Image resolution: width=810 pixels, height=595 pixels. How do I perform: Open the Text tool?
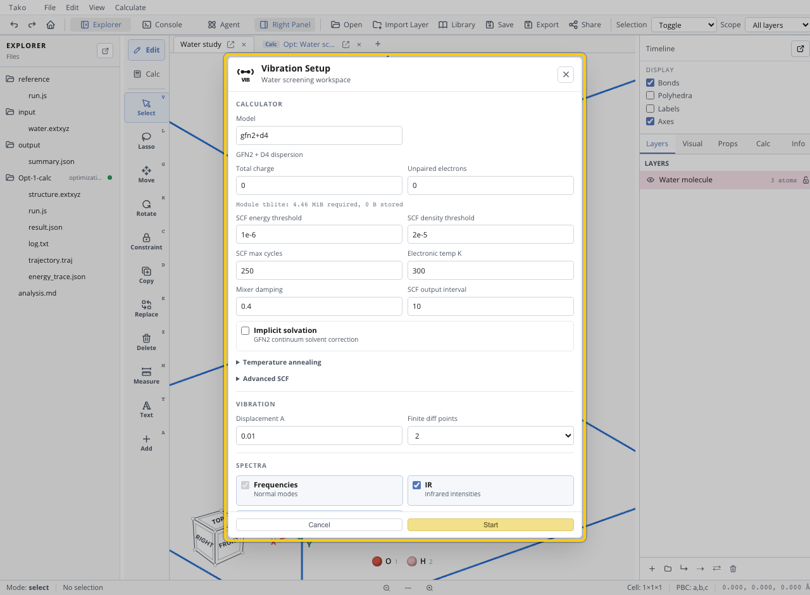[x=146, y=409]
